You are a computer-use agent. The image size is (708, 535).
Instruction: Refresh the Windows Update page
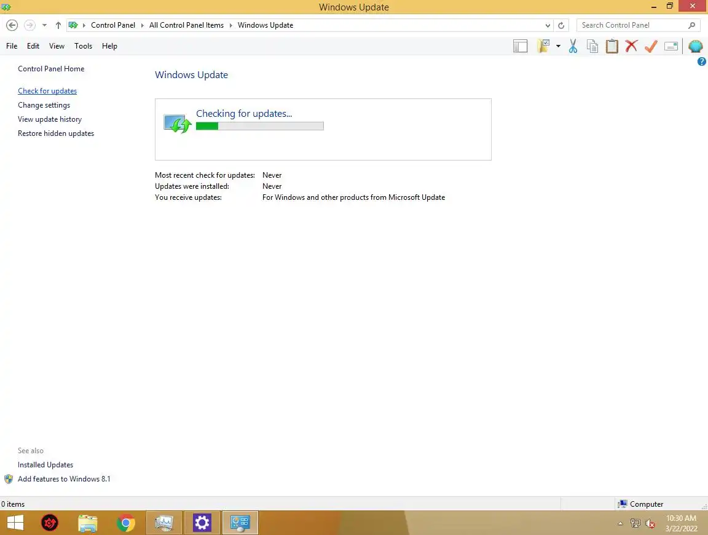(561, 25)
